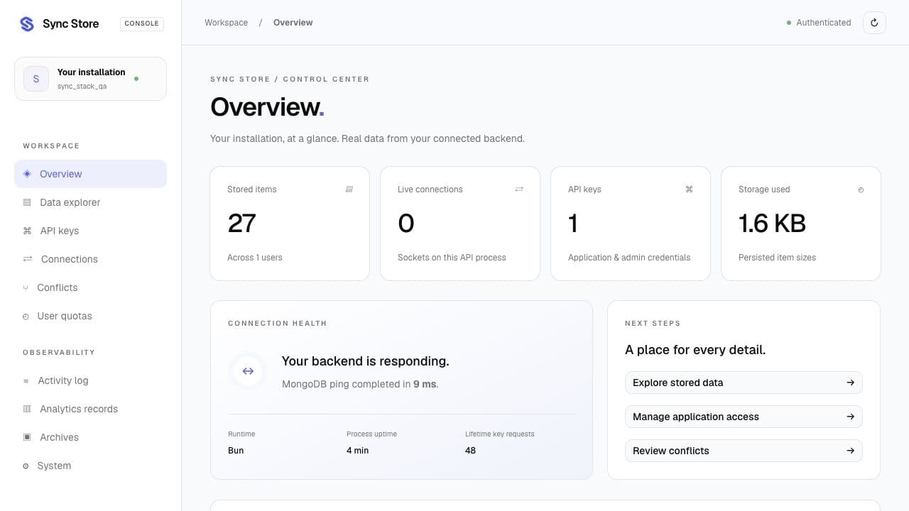Open the Conflicts section
This screenshot has height=511, width=909.
(90, 287)
